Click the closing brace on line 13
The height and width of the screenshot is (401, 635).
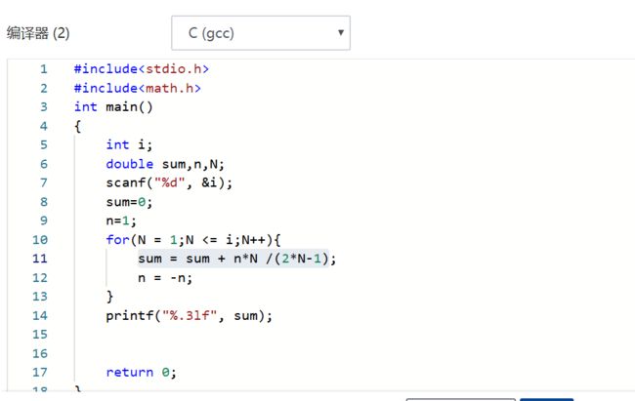point(109,297)
